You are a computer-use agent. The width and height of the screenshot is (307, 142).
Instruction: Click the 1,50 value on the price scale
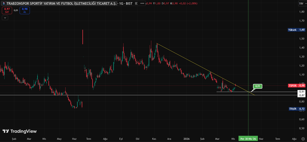pyautogui.click(x=302, y=39)
